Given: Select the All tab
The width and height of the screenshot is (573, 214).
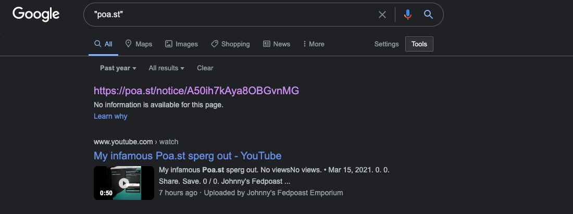Looking at the screenshot, I should point(104,44).
